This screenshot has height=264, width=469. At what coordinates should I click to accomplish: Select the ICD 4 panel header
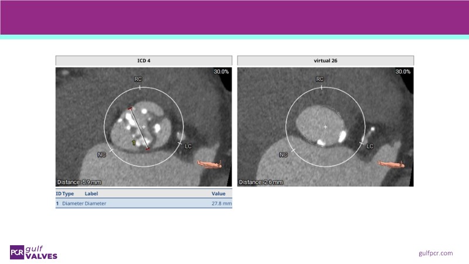click(x=144, y=61)
